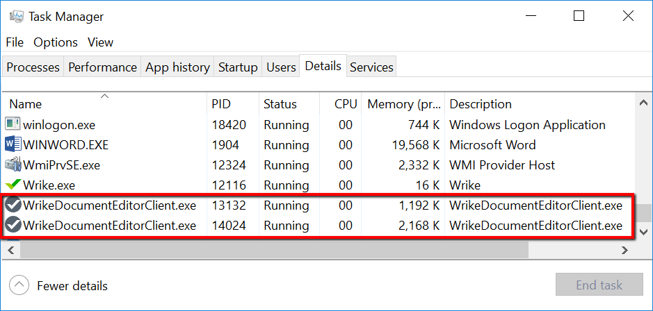The width and height of the screenshot is (653, 311).
Task: Sort processes by PID column header
Action: click(x=221, y=104)
